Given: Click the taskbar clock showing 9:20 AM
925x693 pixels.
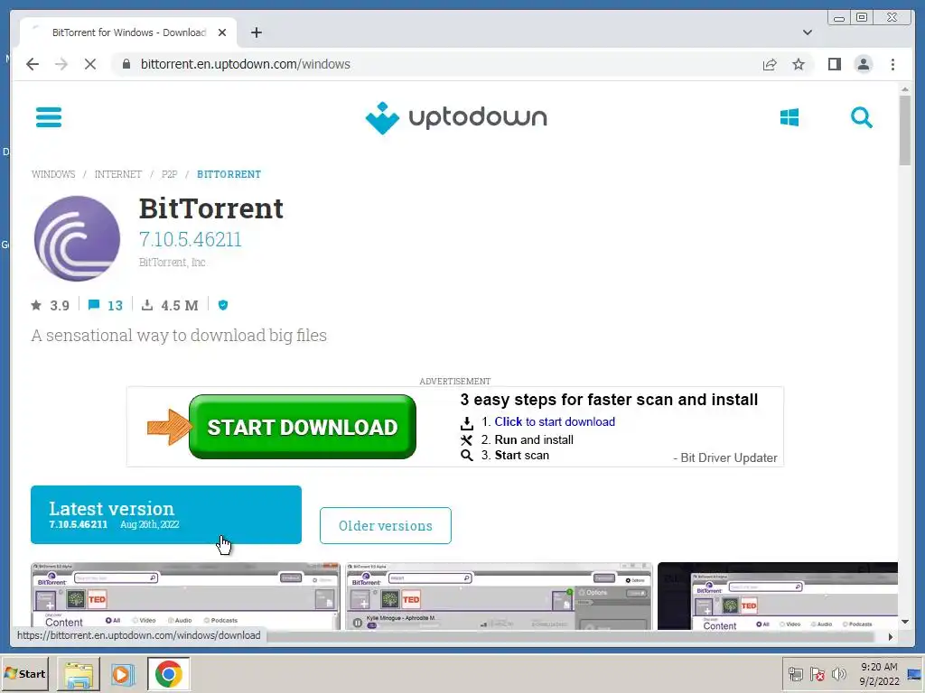Looking at the screenshot, I should (x=878, y=673).
